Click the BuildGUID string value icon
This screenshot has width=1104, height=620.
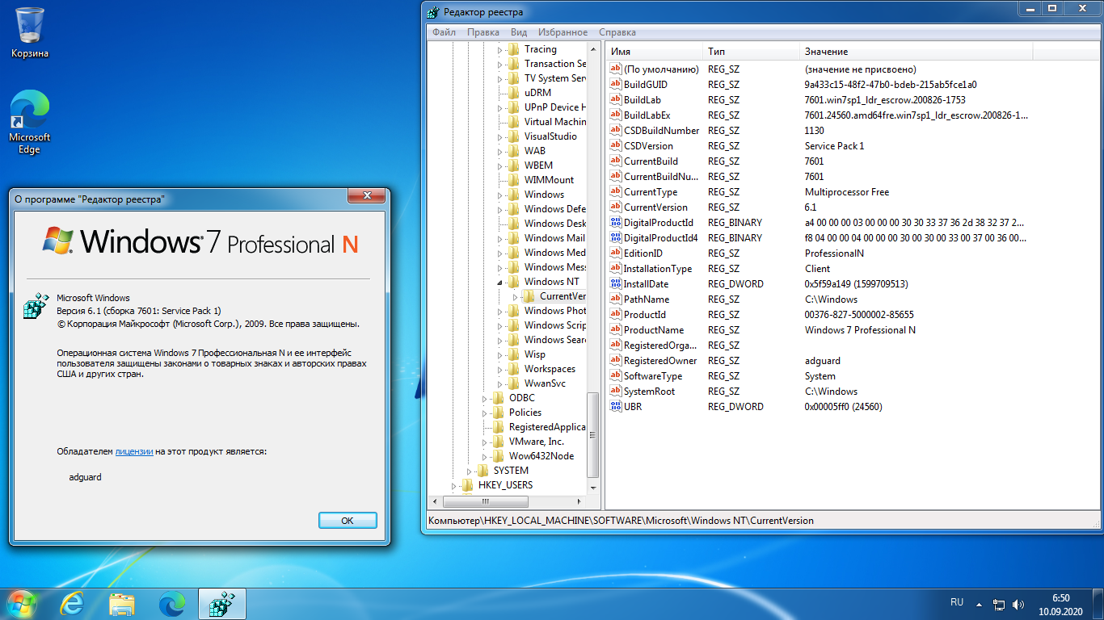616,84
